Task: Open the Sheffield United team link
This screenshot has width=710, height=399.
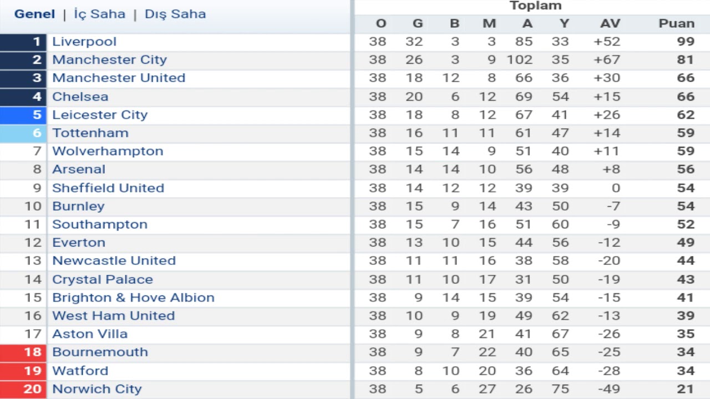Action: point(108,188)
